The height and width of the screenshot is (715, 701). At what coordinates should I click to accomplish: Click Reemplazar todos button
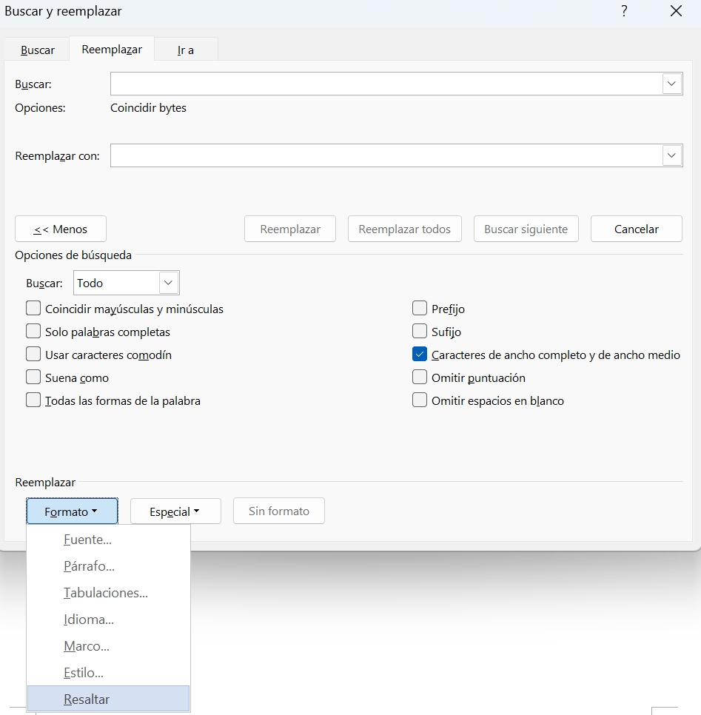[405, 229]
